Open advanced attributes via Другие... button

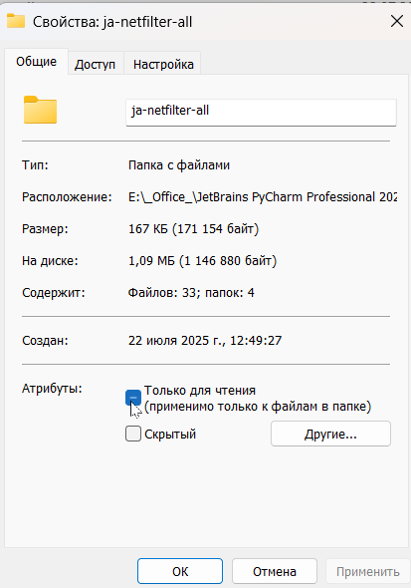(x=330, y=434)
